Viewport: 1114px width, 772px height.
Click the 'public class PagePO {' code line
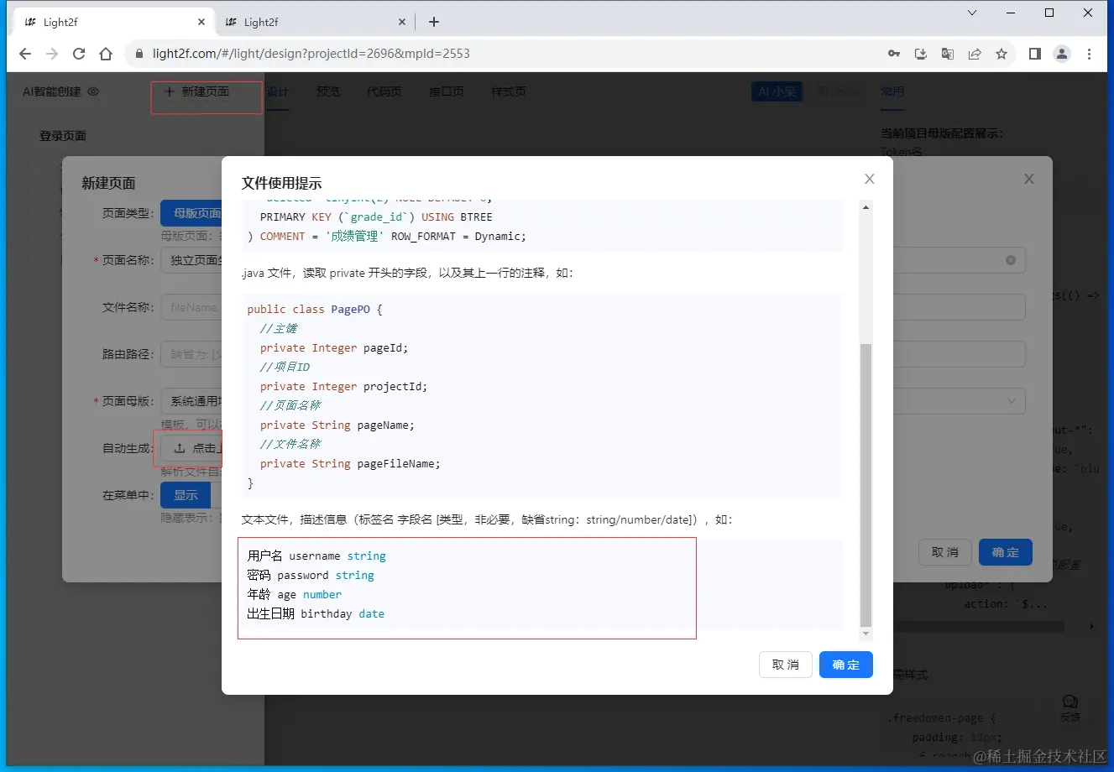[x=315, y=309]
